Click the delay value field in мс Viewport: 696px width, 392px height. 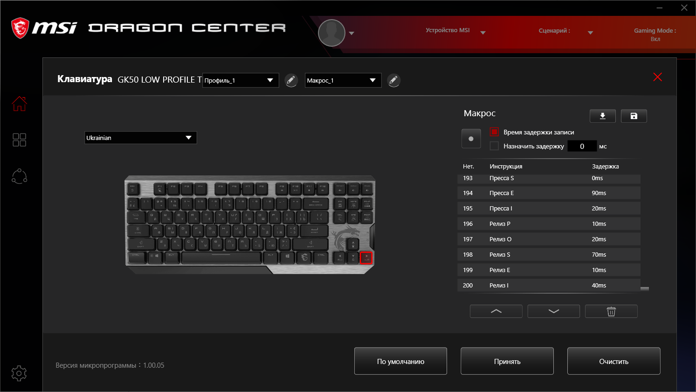pos(582,146)
